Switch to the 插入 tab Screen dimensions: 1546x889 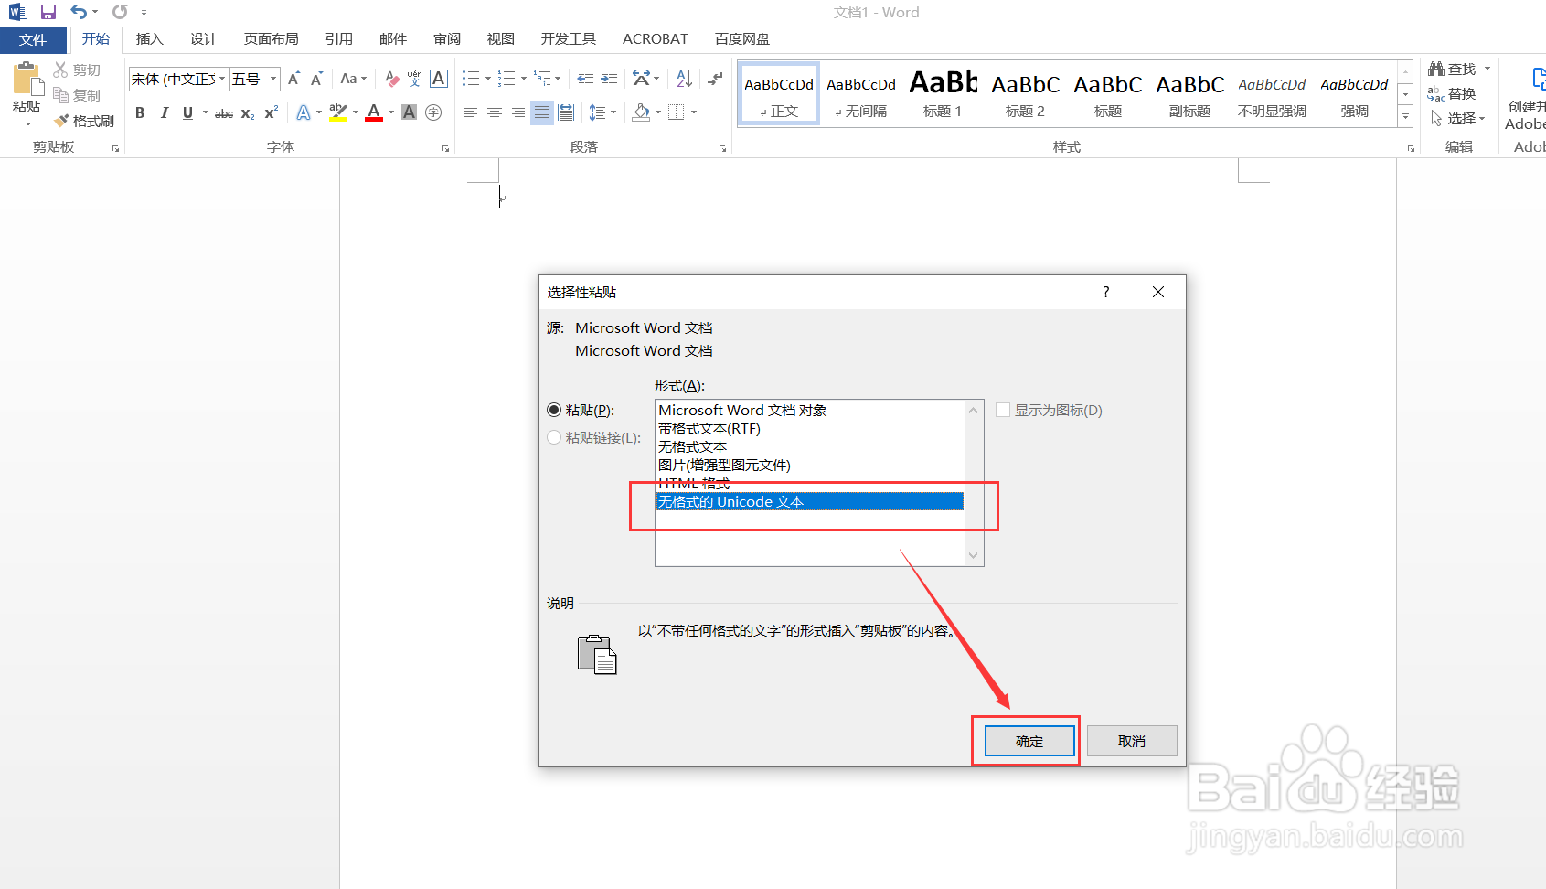149,39
